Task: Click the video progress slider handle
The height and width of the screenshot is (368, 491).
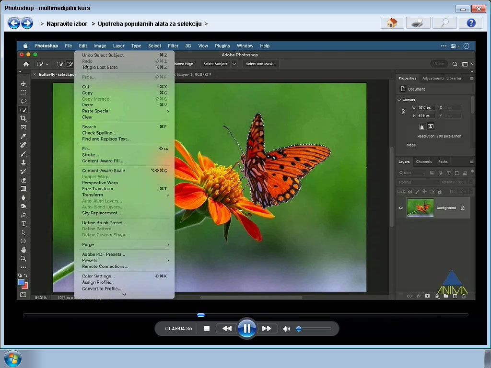Action: coord(201,315)
